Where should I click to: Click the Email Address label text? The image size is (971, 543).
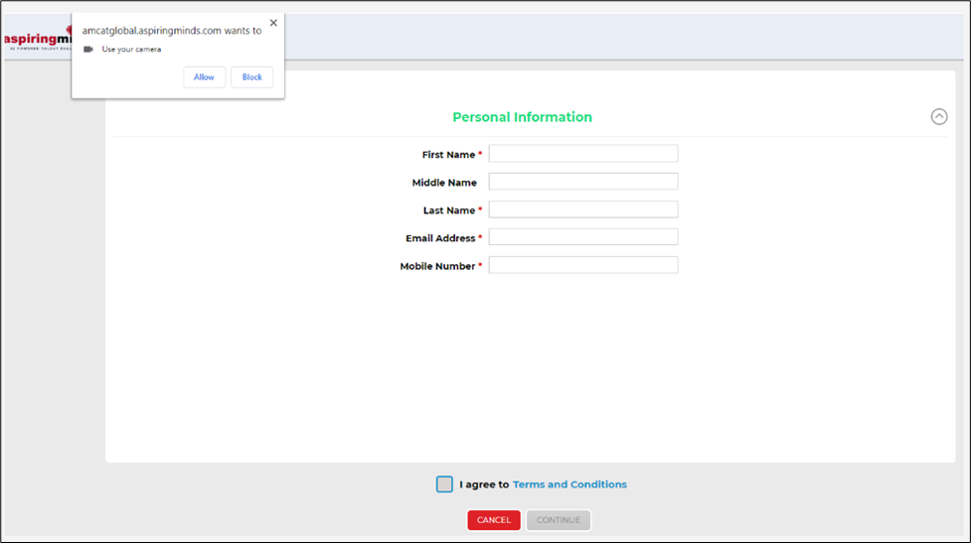(x=440, y=238)
